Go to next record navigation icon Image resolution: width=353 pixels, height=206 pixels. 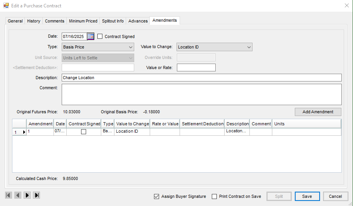click(x=27, y=195)
